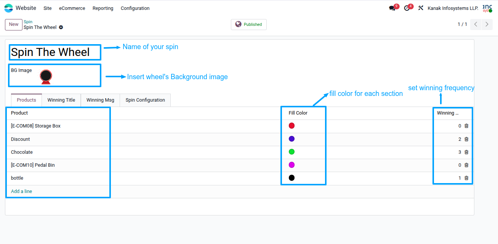Go to the previous record arrow
498x244 pixels.
[476, 24]
